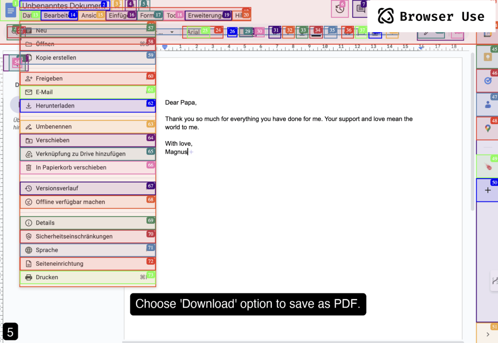Open Contacts in side panel
This screenshot has width=498, height=343.
click(x=487, y=104)
